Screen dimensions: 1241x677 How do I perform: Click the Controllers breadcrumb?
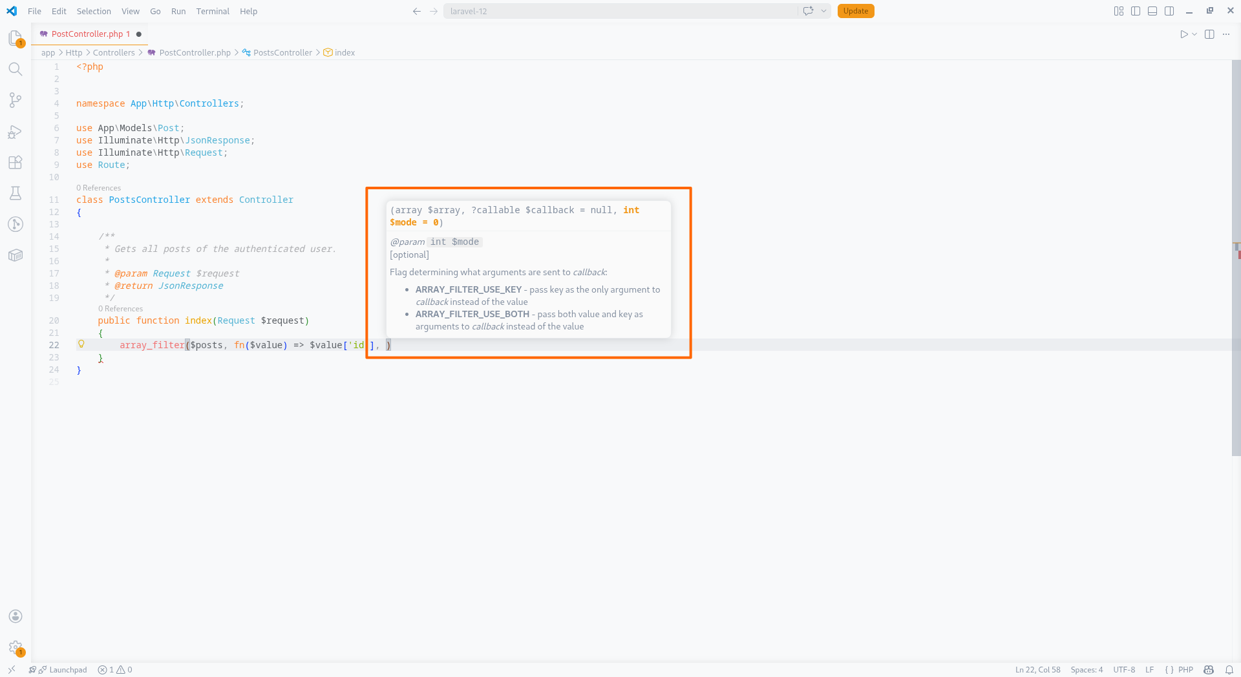coord(114,53)
